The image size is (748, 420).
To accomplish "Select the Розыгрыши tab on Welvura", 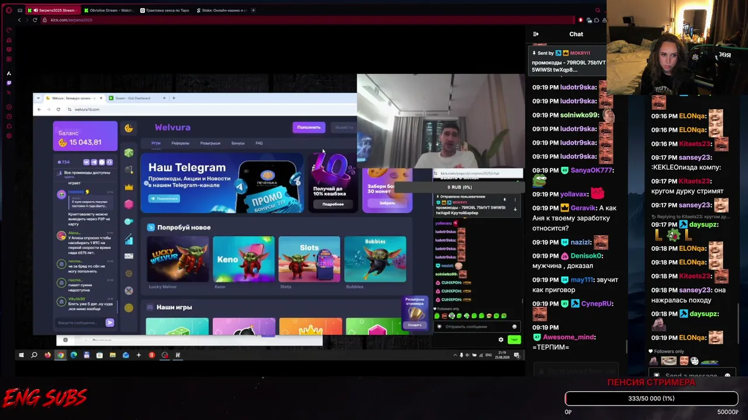I will pyautogui.click(x=210, y=143).
